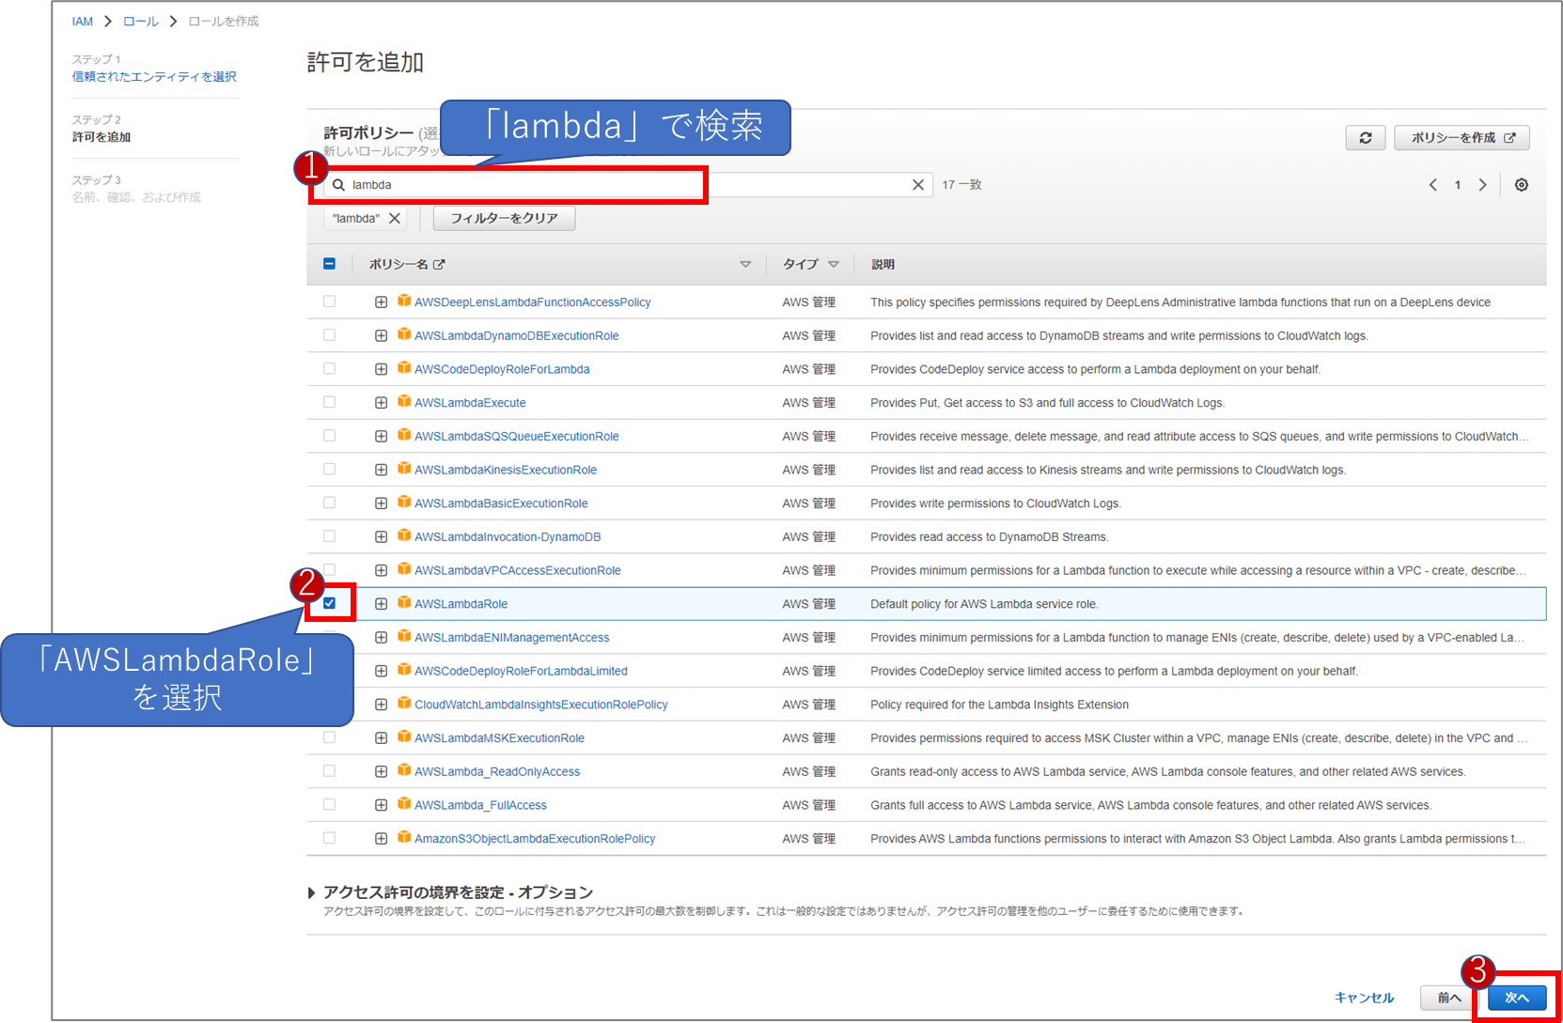Open IAM breadcrumb link
The height and width of the screenshot is (1023, 1563).
click(83, 22)
